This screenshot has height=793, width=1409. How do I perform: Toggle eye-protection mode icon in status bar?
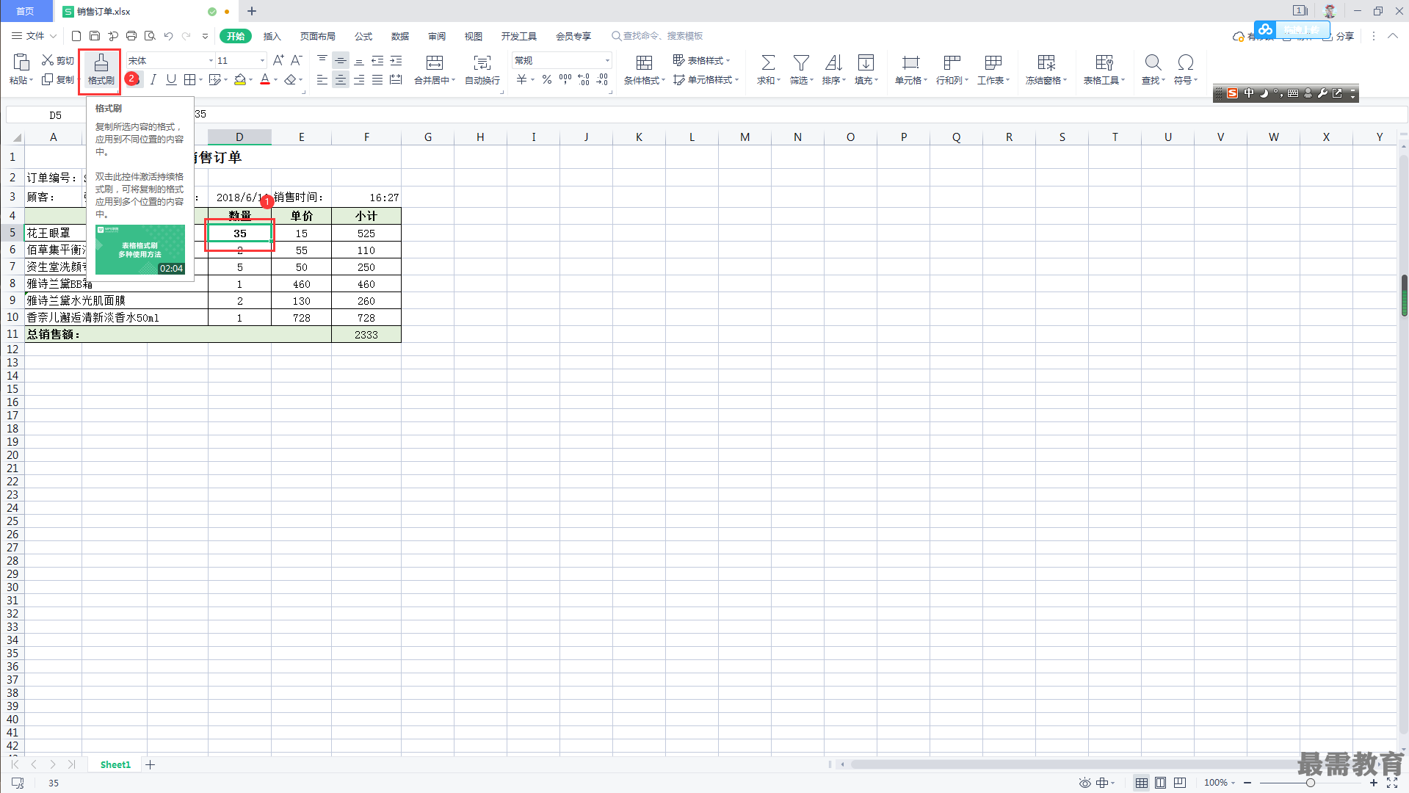point(1084,783)
